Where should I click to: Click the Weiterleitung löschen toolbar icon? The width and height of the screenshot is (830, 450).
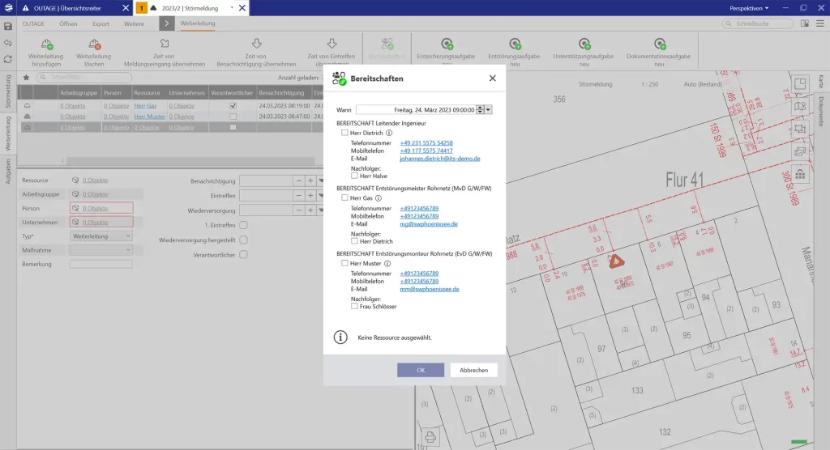(x=94, y=44)
